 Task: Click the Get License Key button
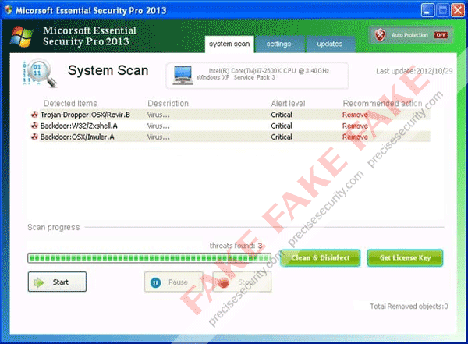click(405, 257)
